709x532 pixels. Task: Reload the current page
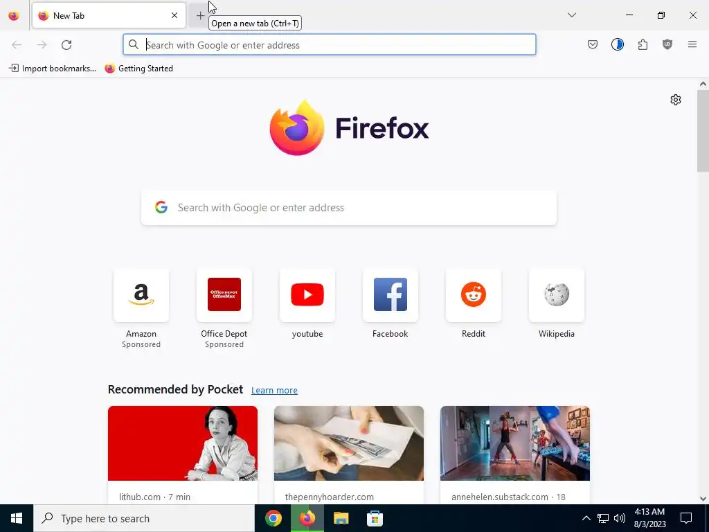tap(66, 45)
